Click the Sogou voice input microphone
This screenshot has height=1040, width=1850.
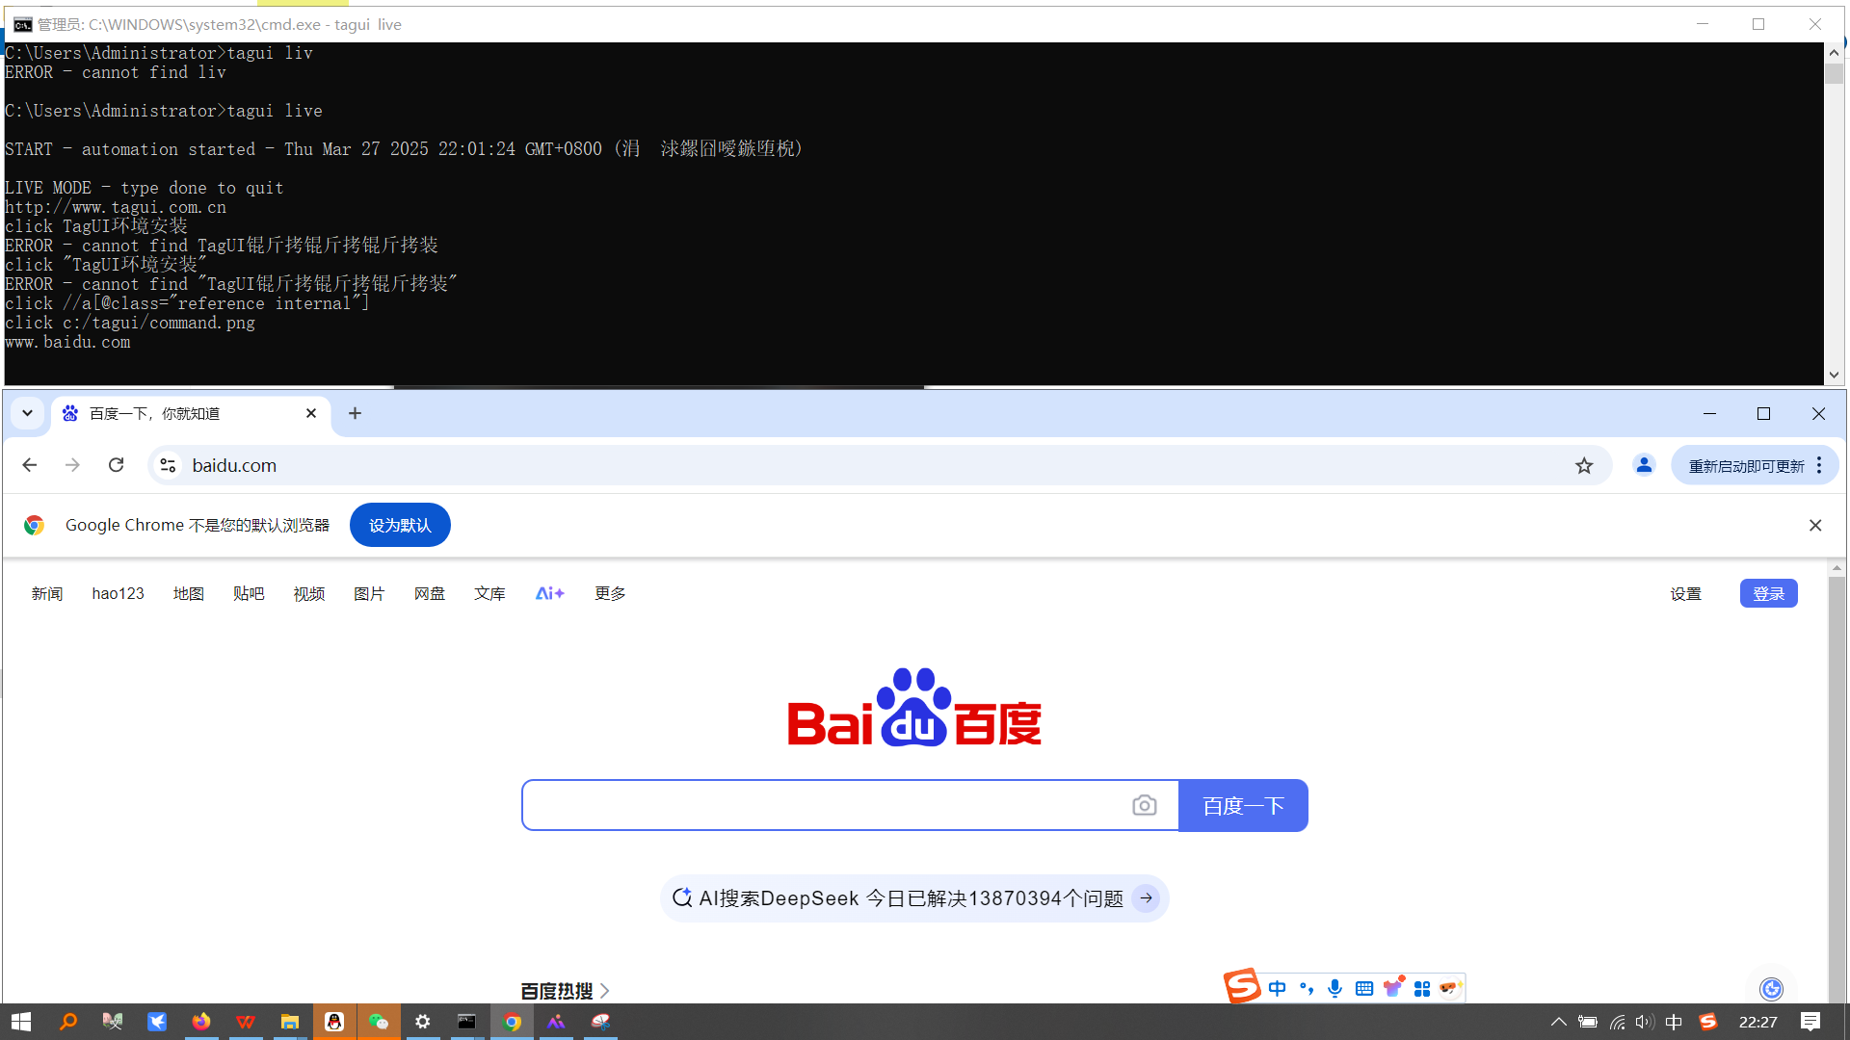click(x=1335, y=989)
